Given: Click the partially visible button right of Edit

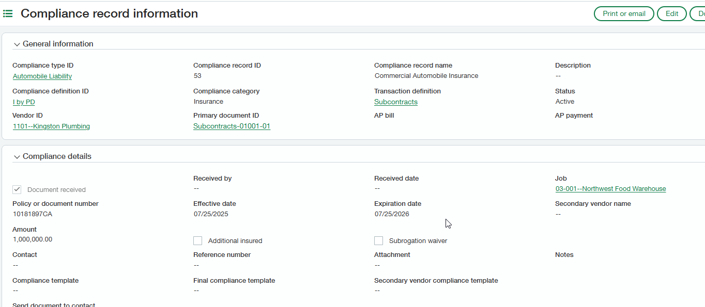Looking at the screenshot, I should tap(698, 14).
